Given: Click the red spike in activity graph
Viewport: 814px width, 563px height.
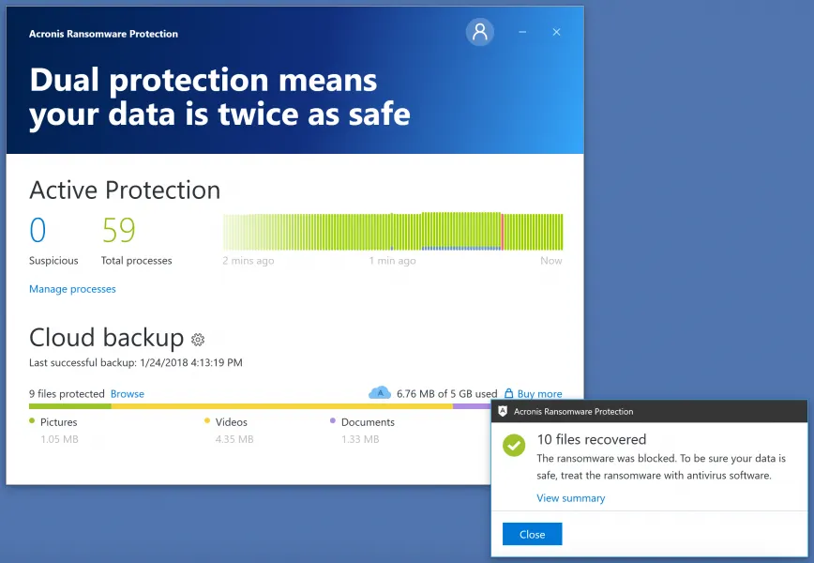Looking at the screenshot, I should (502, 232).
